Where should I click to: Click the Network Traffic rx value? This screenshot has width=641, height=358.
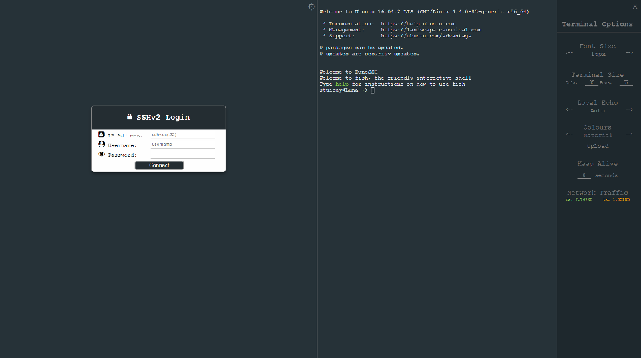(x=579, y=199)
